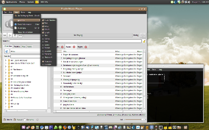
Task: Open the Places menu in top panel
Action: click(x=22, y=2)
